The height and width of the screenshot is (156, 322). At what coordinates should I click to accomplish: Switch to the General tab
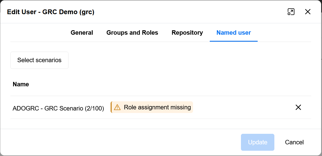[x=82, y=33]
